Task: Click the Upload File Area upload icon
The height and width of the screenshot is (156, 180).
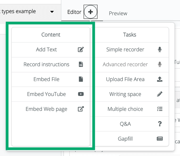Action: point(160,79)
